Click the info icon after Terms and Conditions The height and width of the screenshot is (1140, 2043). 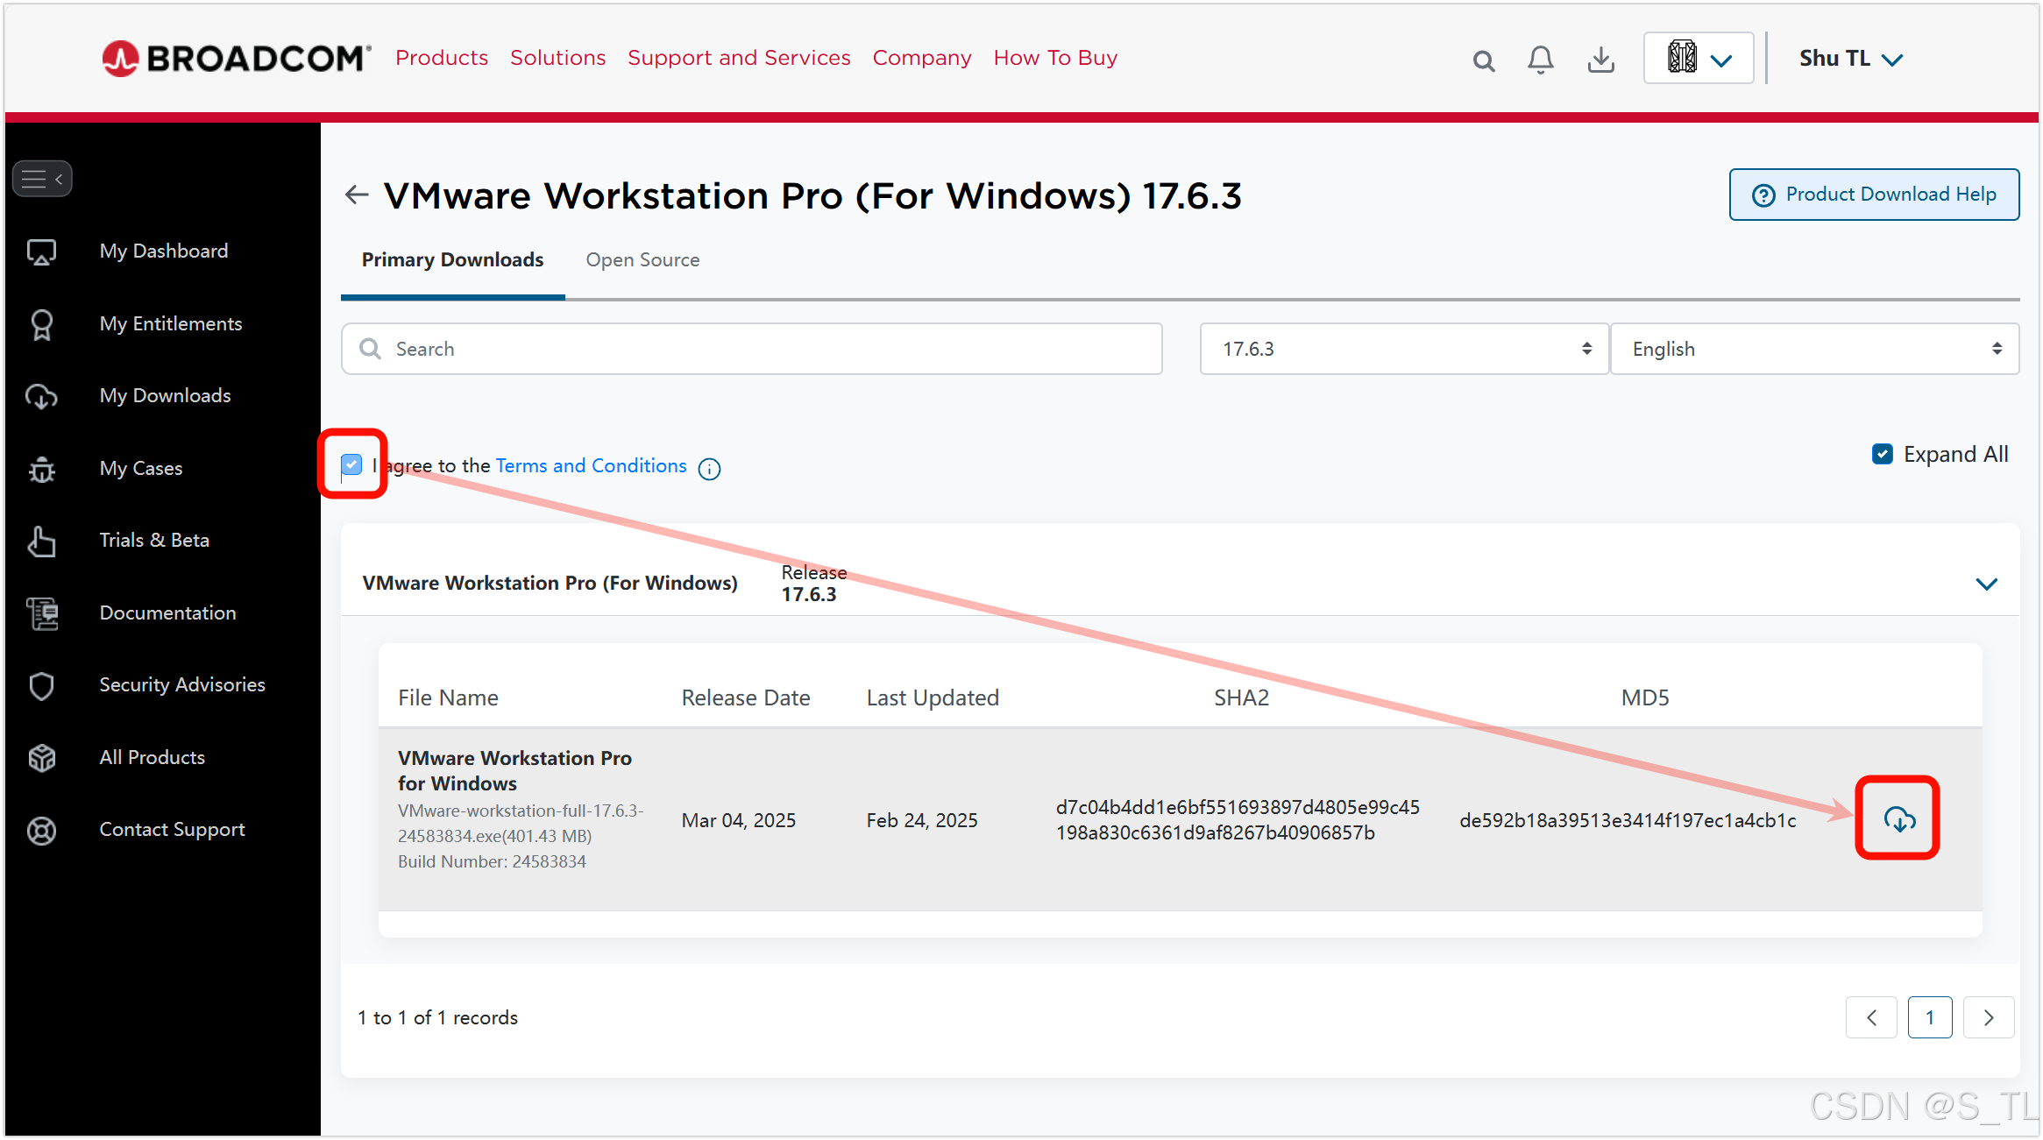(709, 469)
